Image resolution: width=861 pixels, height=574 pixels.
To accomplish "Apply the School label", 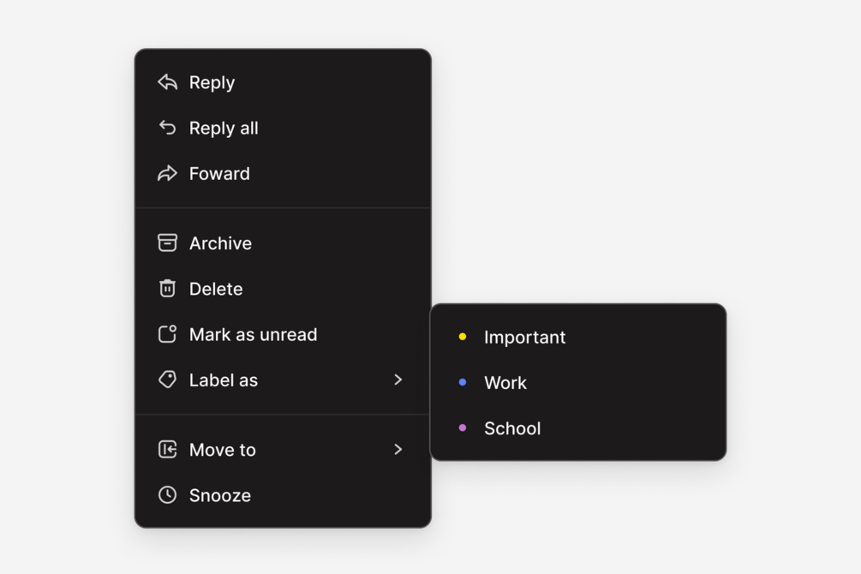I will coord(512,428).
